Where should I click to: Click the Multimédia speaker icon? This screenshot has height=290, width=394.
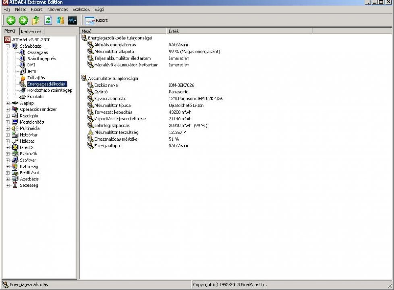pos(15,128)
